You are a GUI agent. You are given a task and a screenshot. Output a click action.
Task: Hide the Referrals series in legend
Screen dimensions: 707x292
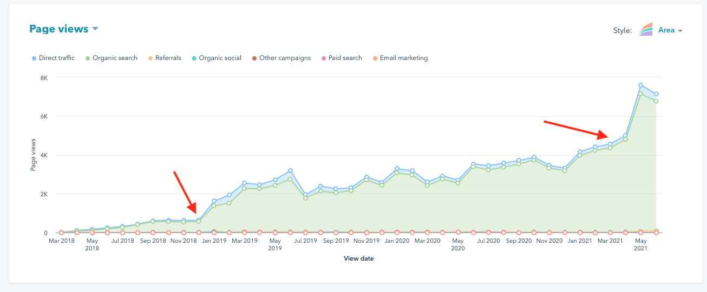tap(168, 58)
